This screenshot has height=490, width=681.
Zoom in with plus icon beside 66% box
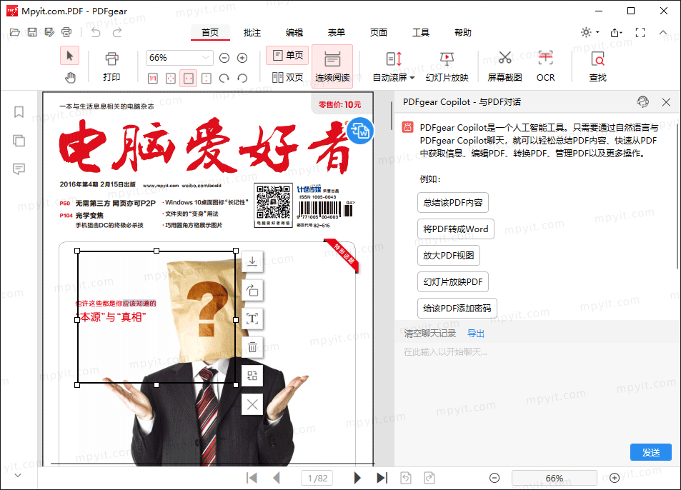click(x=242, y=58)
